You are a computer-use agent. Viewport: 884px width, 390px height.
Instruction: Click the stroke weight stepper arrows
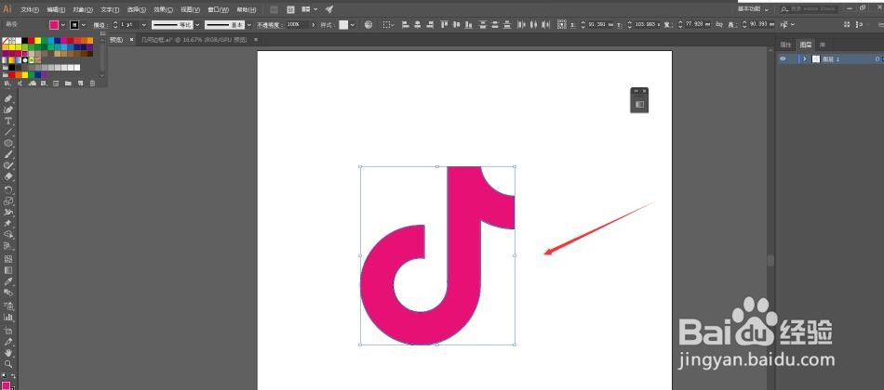(115, 25)
